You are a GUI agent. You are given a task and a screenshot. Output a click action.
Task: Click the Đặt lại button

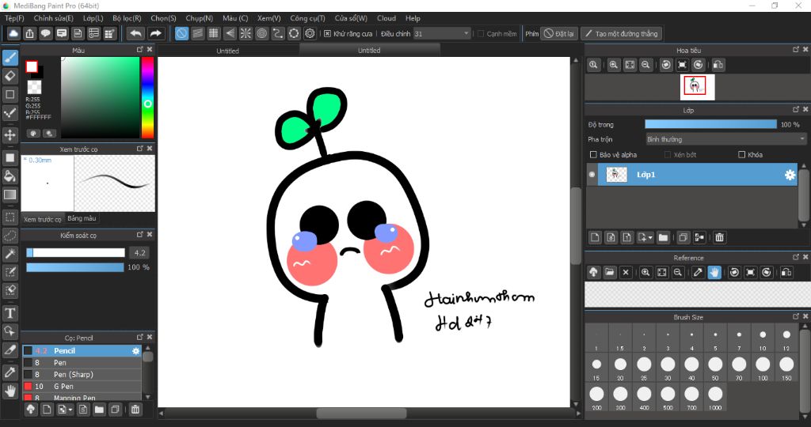click(559, 34)
